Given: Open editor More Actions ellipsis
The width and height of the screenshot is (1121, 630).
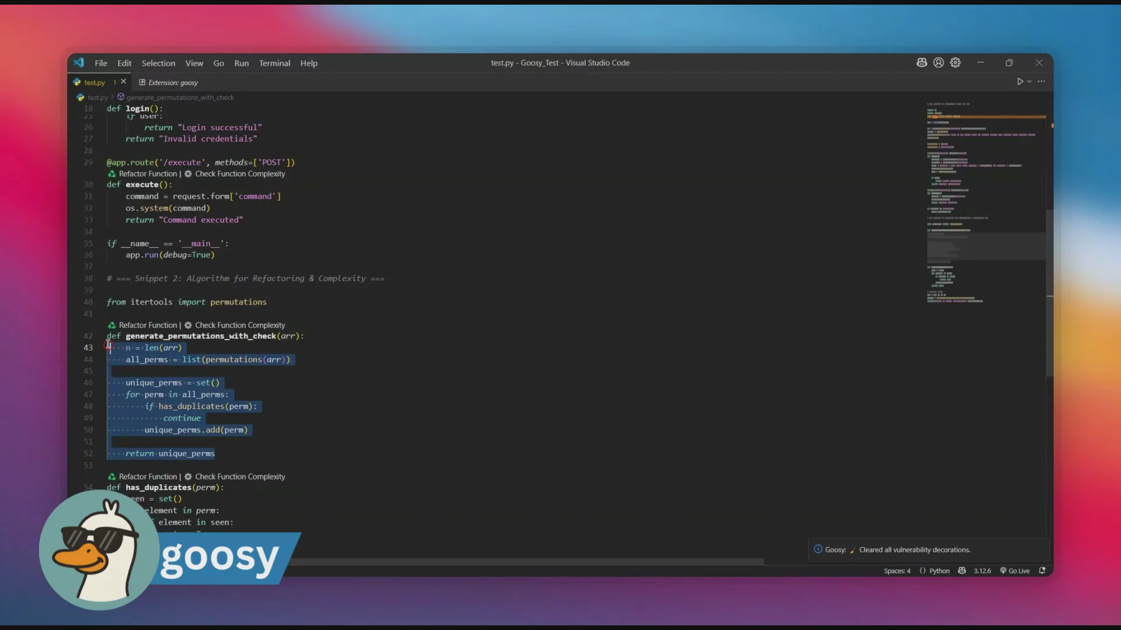Looking at the screenshot, I should tap(1042, 82).
